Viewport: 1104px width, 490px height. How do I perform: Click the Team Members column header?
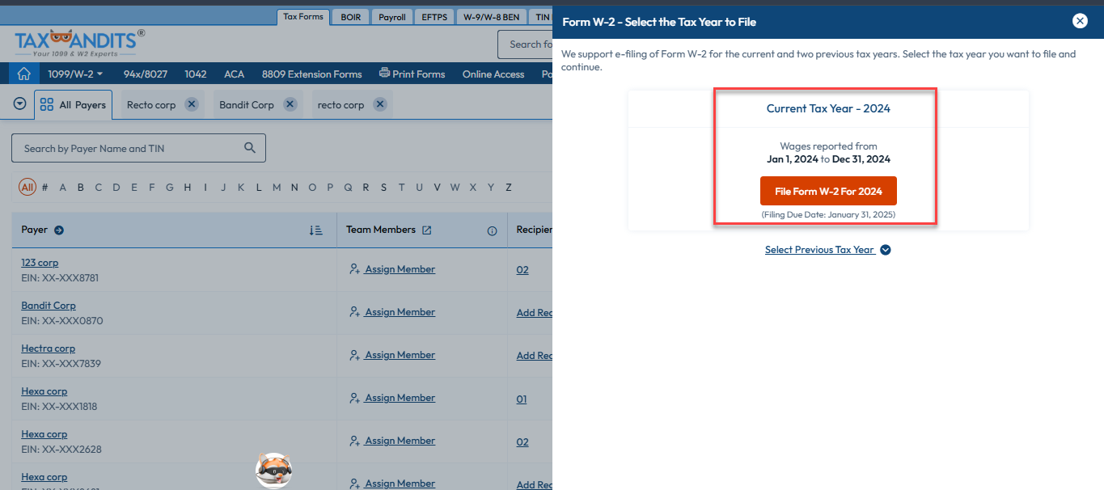pyautogui.click(x=381, y=230)
